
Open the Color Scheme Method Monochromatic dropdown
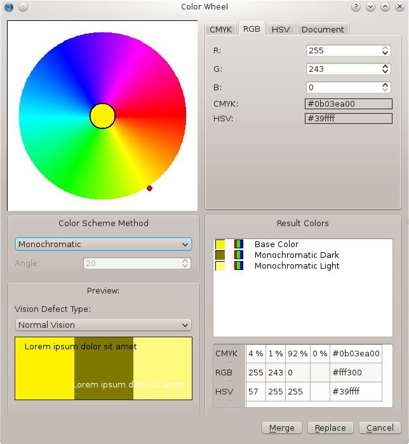click(x=104, y=244)
